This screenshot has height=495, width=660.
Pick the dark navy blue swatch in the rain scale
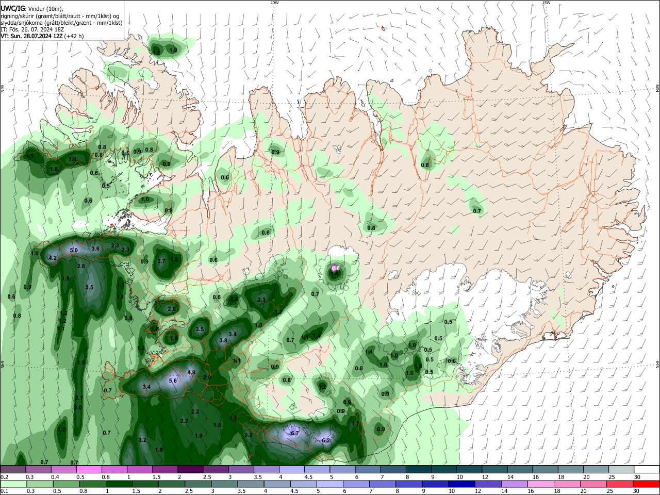tap(461, 484)
